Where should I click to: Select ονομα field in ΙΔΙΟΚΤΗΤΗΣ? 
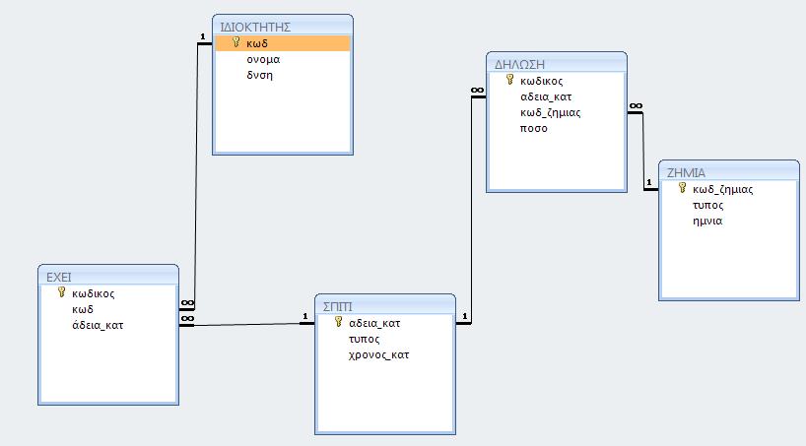coord(283,59)
